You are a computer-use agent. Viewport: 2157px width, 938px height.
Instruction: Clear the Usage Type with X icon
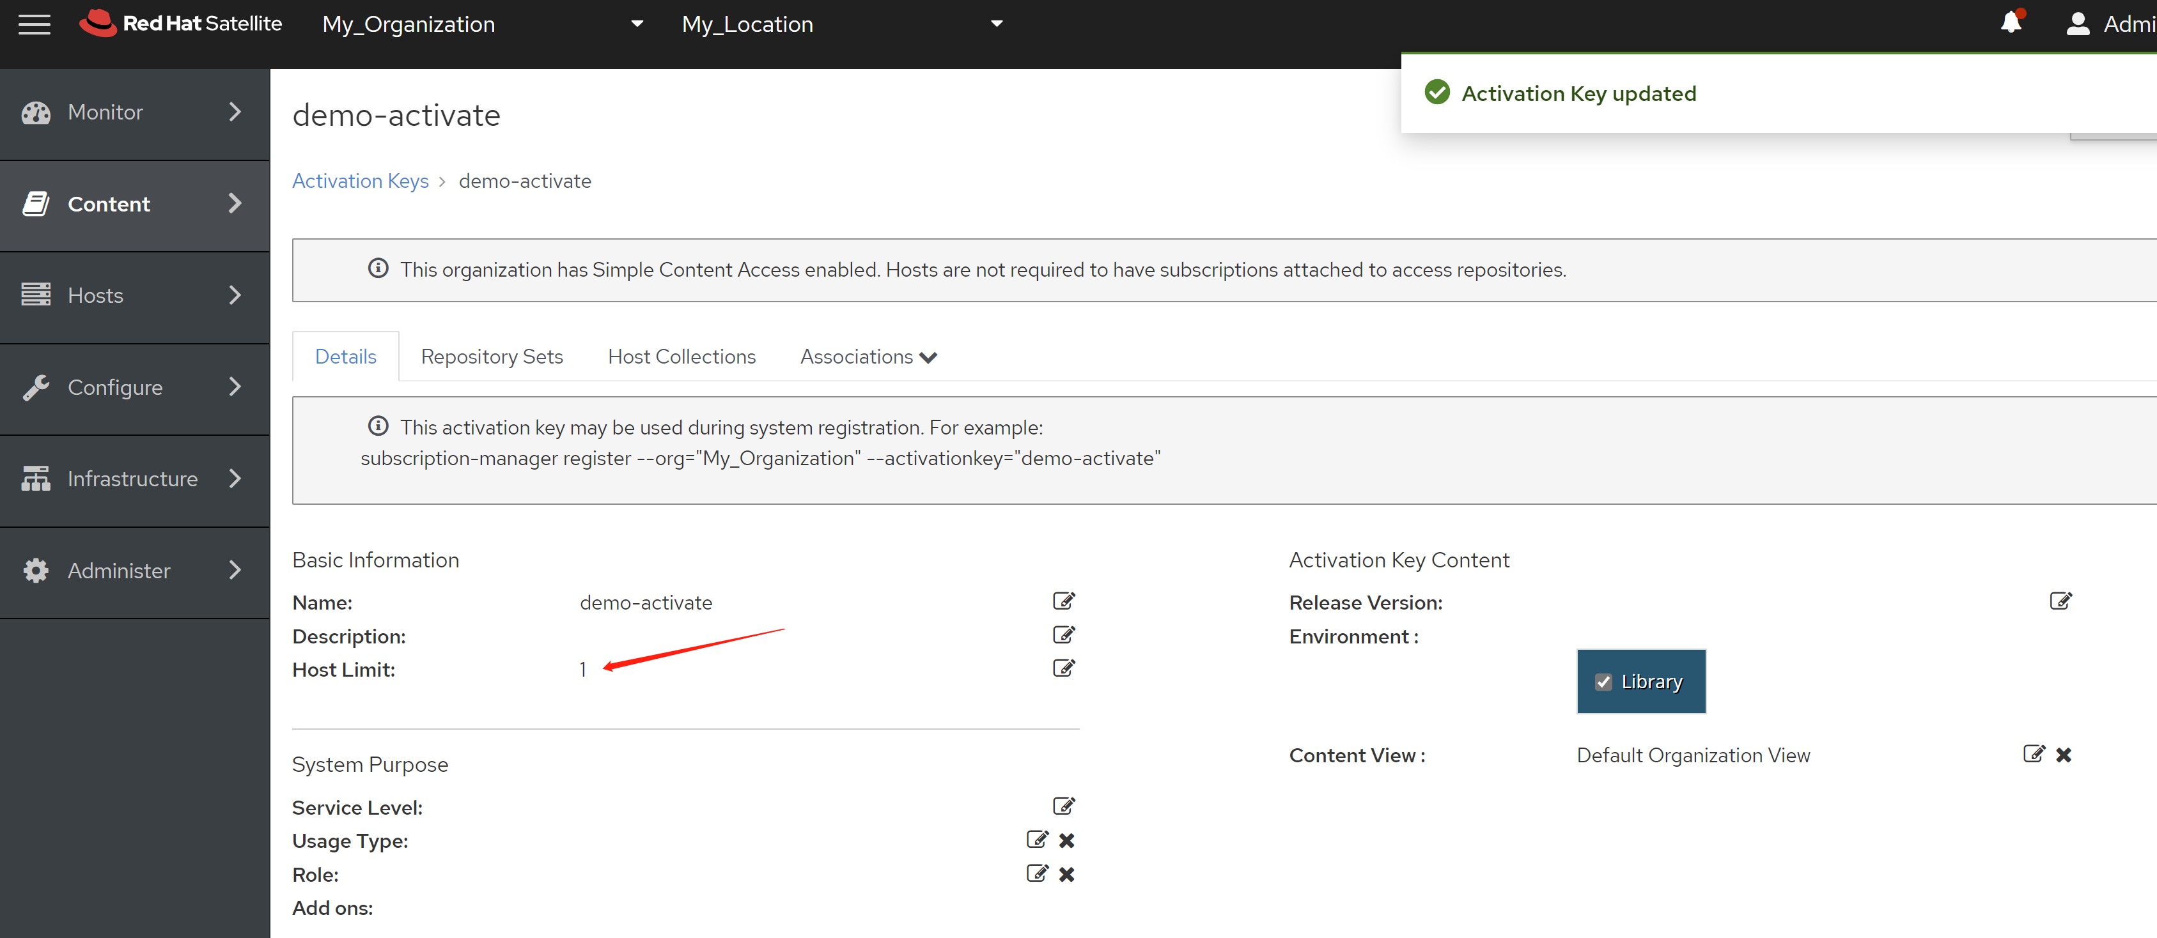pos(1066,840)
